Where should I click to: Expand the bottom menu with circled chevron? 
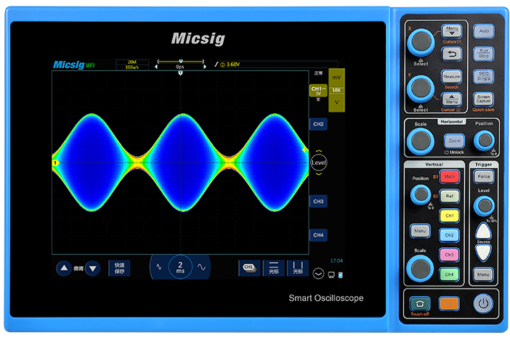tap(318, 274)
